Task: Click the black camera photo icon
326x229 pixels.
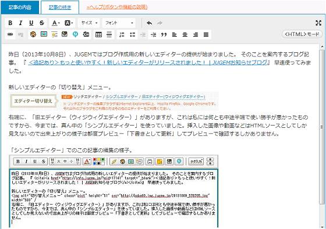Action: pyautogui.click(x=86, y=34)
